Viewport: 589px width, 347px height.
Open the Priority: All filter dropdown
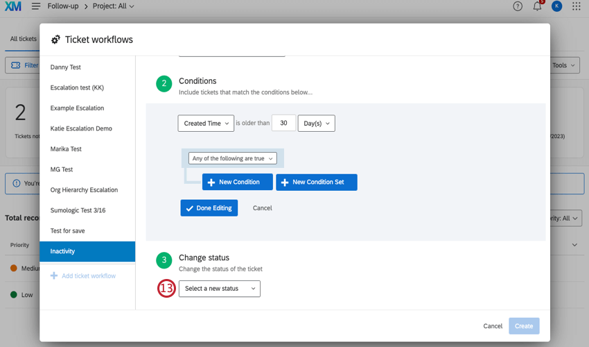click(x=565, y=219)
